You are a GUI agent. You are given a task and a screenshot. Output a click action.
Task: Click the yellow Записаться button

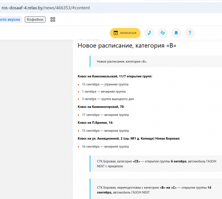pyautogui.click(x=125, y=33)
